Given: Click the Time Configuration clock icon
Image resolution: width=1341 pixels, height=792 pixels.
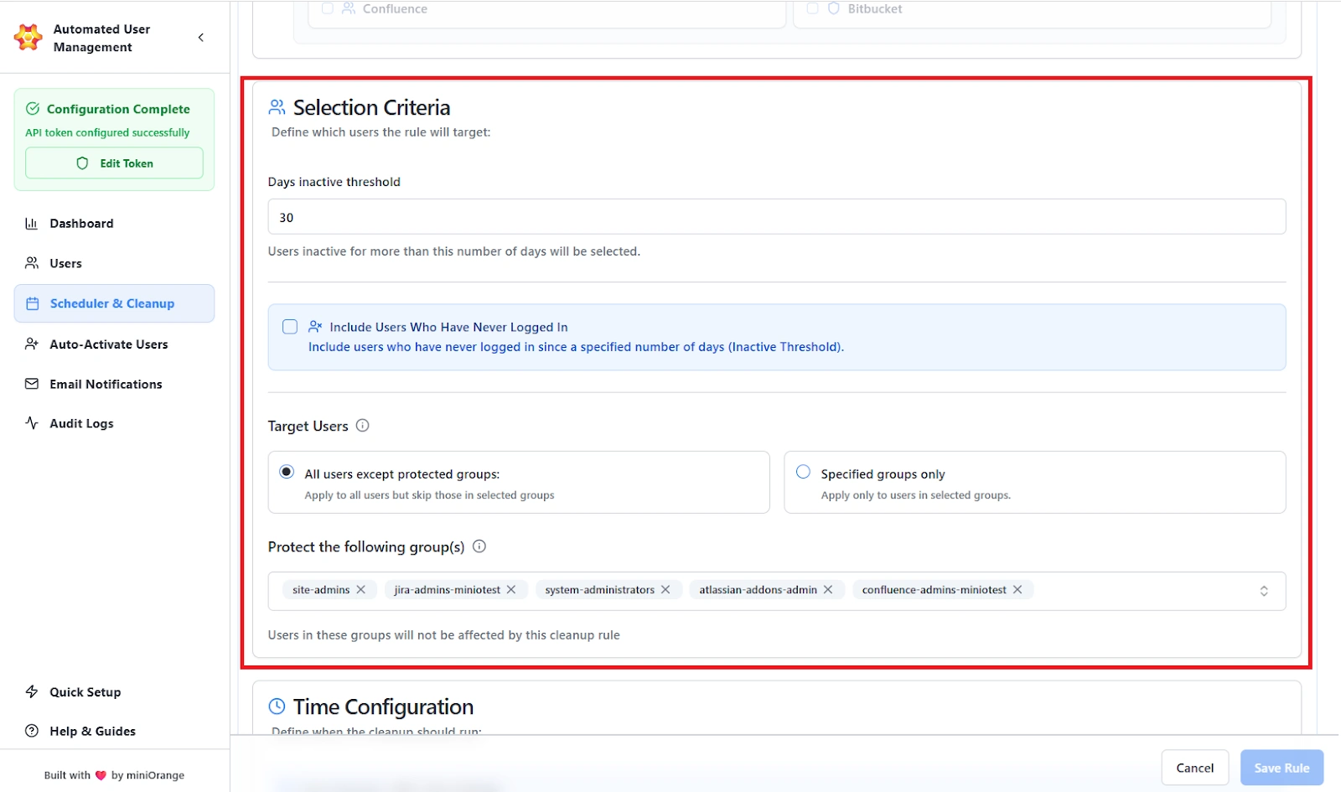Looking at the screenshot, I should coord(277,706).
